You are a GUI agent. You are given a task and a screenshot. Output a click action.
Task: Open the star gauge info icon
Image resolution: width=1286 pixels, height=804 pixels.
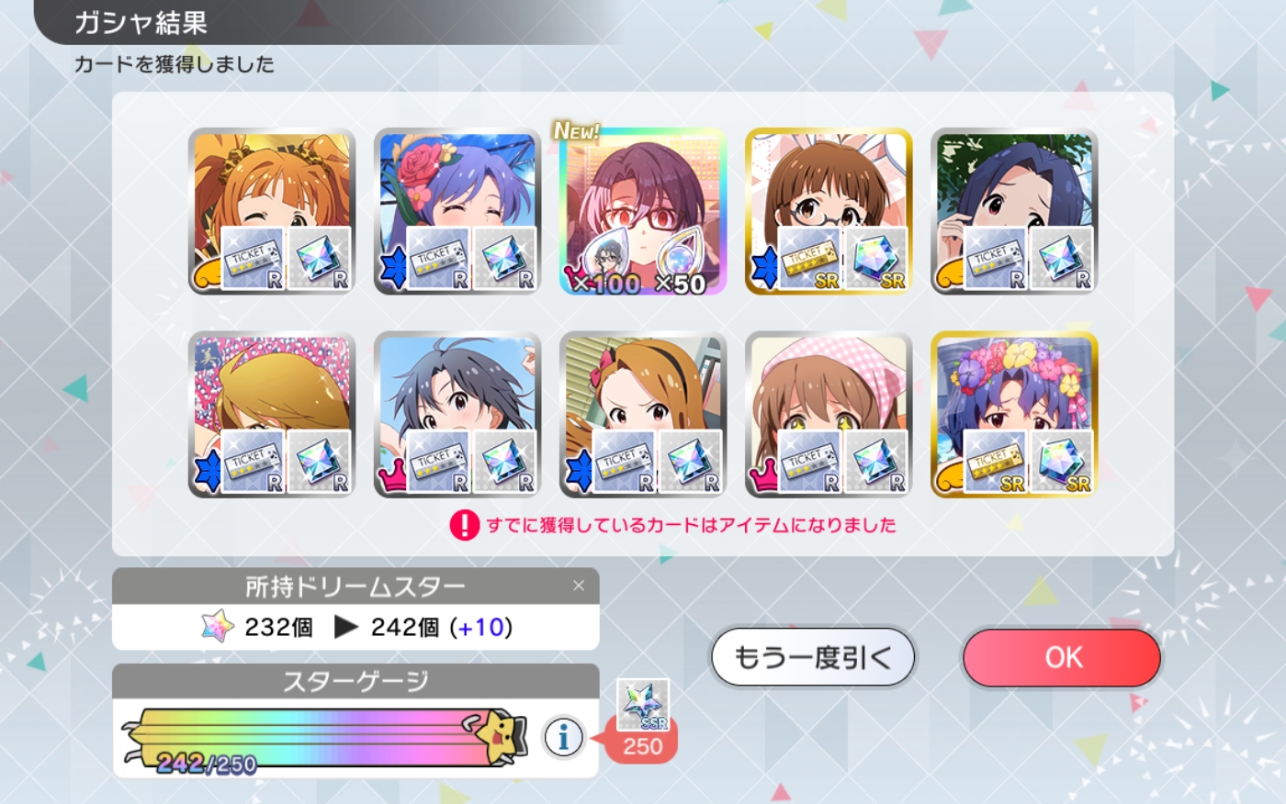tap(563, 737)
